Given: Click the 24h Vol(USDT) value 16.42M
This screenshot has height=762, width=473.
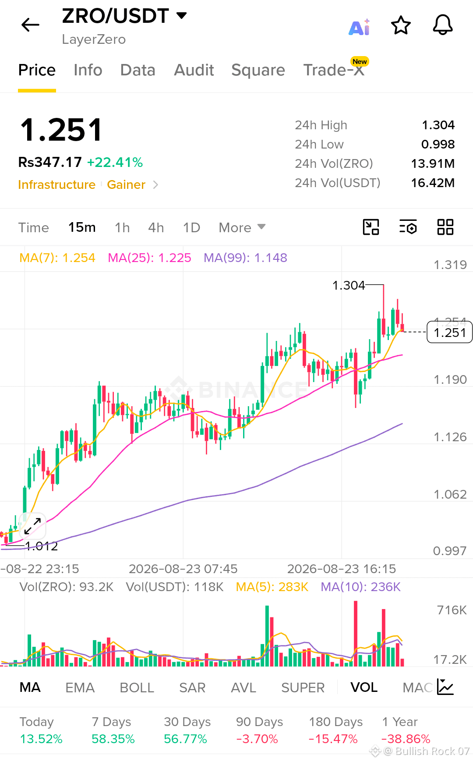Looking at the screenshot, I should point(433,183).
